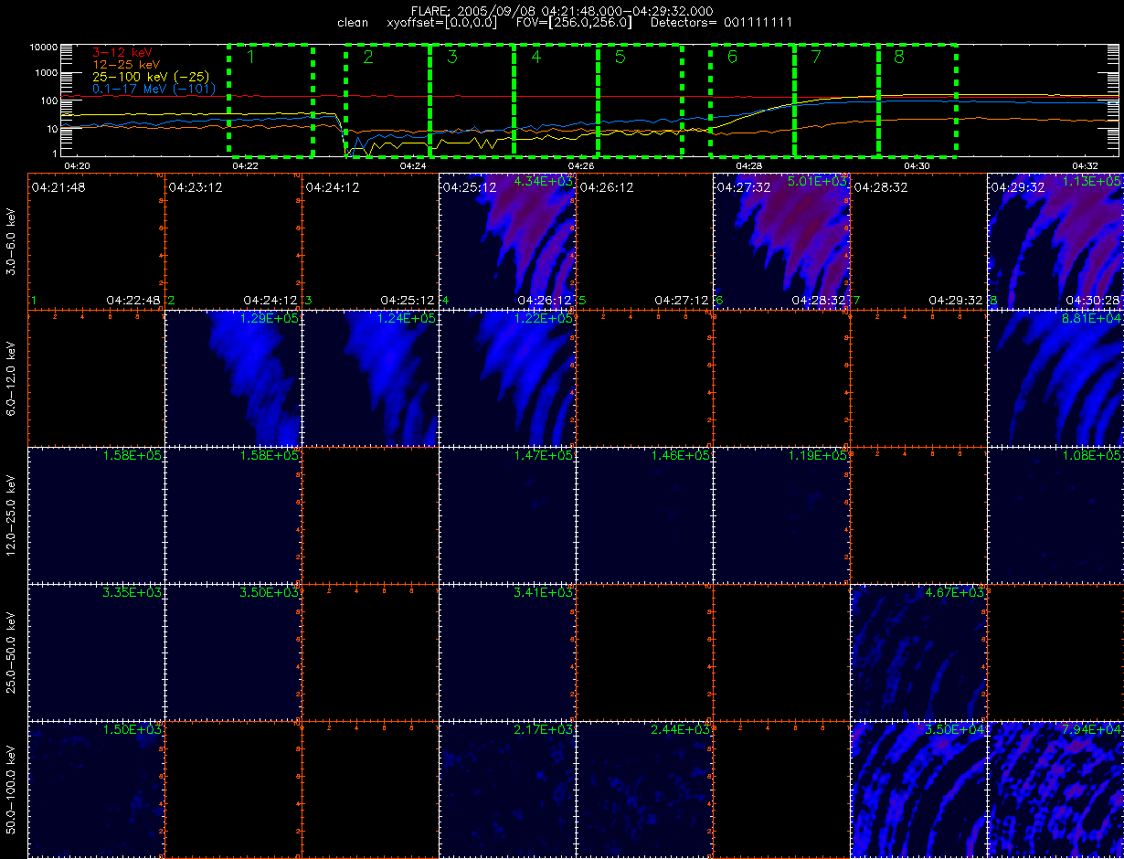Open the image panel labeled 8.81E+04

pos(1055,377)
